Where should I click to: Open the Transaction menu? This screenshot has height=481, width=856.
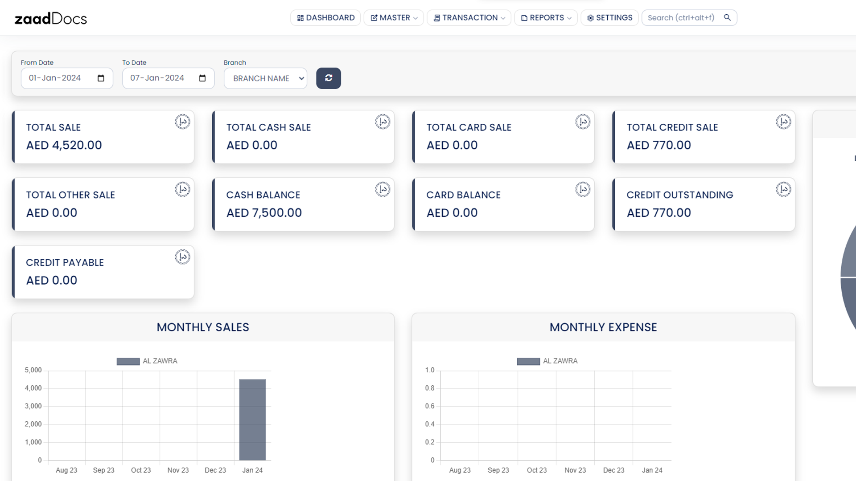[x=468, y=18]
